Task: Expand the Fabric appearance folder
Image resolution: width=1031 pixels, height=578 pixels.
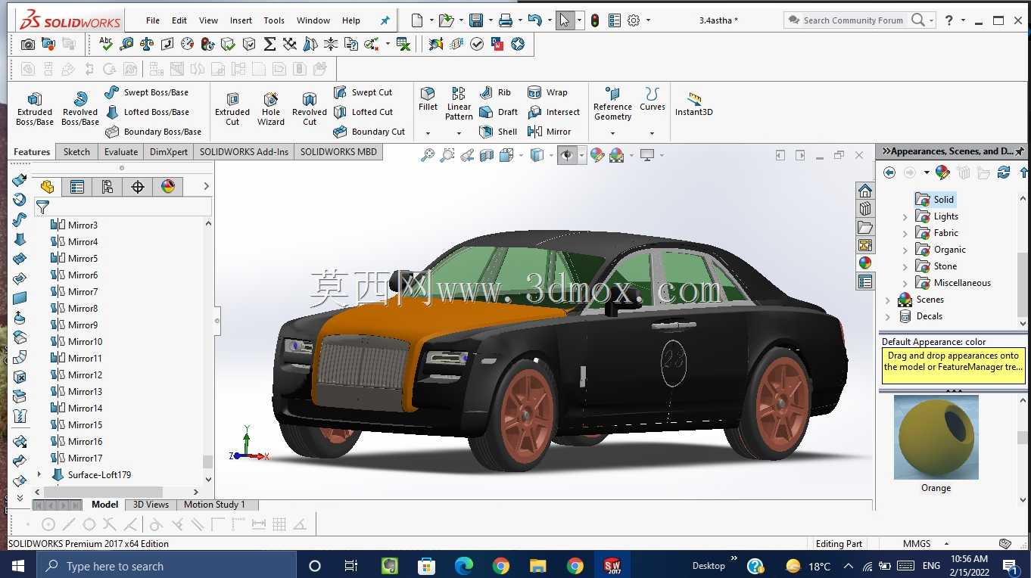Action: [905, 234]
